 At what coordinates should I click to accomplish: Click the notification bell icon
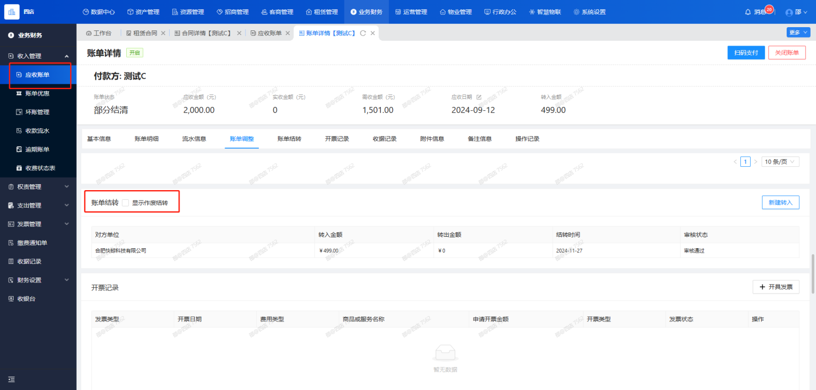(x=748, y=12)
